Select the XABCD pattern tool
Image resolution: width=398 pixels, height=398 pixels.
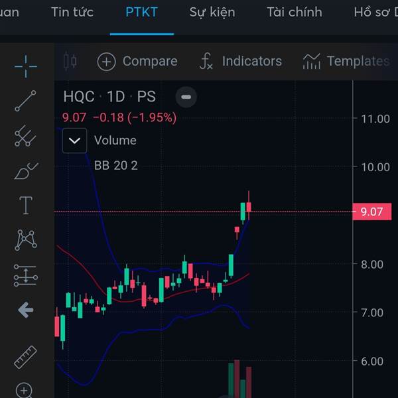point(26,240)
